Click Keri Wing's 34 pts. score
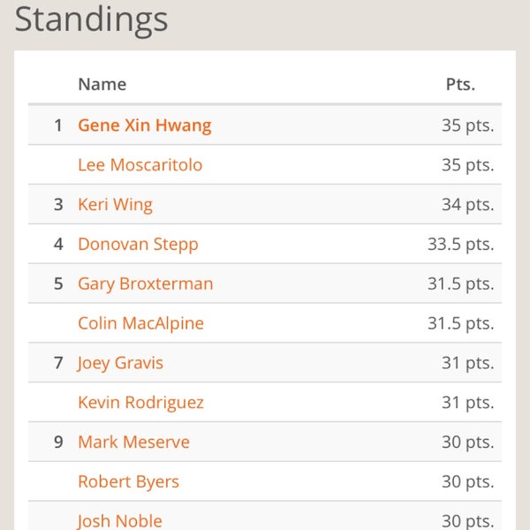 click(467, 205)
